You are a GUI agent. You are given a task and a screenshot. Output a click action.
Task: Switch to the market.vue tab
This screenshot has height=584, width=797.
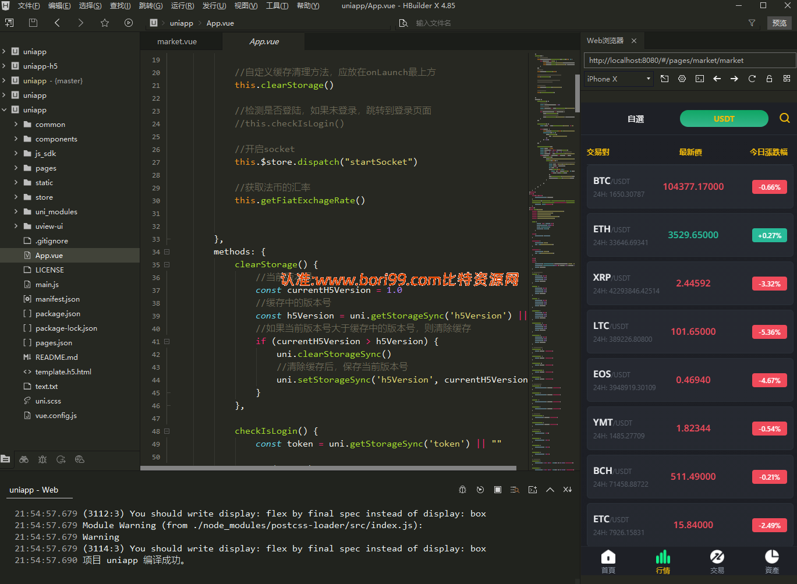(177, 41)
